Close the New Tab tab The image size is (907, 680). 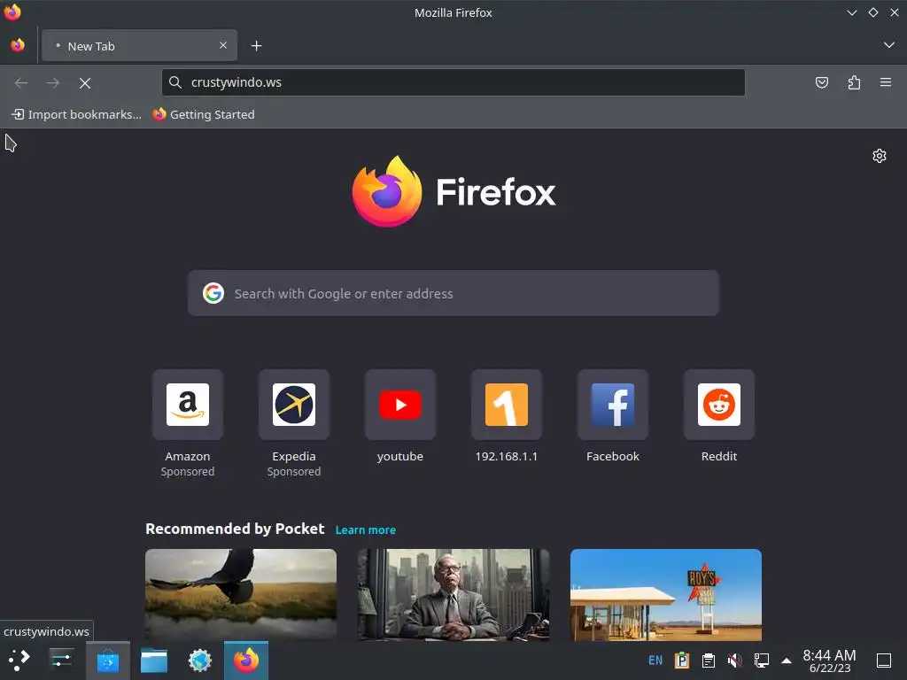(x=223, y=45)
